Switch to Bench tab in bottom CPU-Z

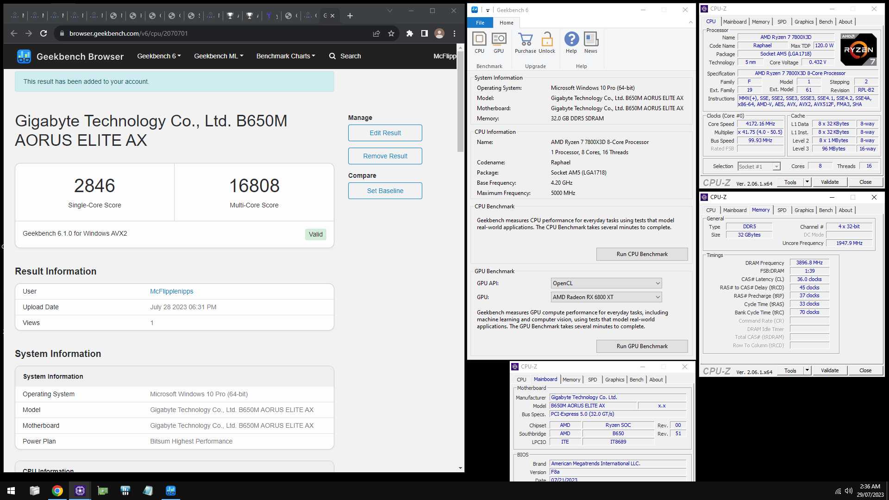(x=636, y=380)
